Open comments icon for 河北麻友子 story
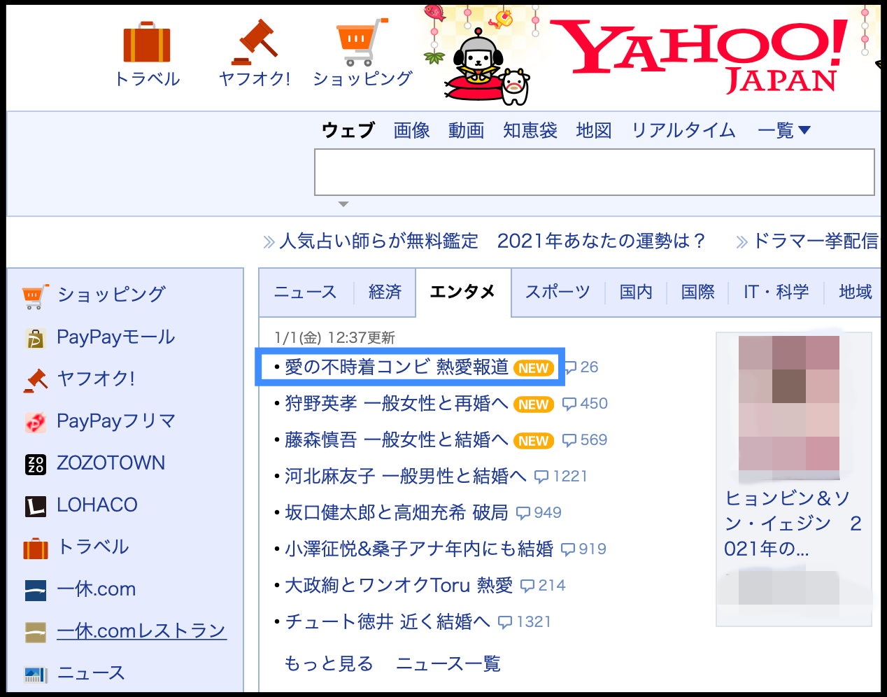The height and width of the screenshot is (697, 887). pos(541,477)
